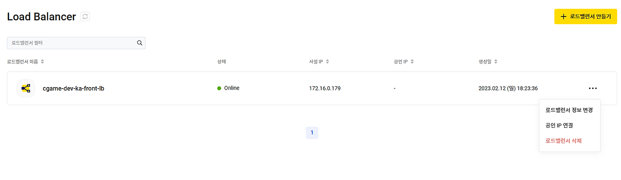Toggle sort arrows on 사설 IP column
Screen dimensions: 621x180
point(327,61)
